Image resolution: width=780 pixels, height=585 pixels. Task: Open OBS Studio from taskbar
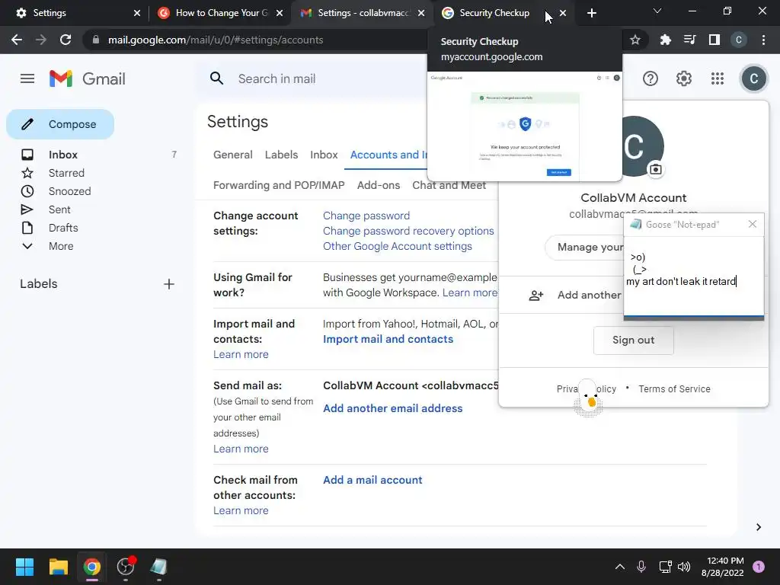pyautogui.click(x=126, y=567)
